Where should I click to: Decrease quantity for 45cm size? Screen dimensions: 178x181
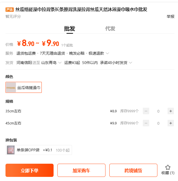click(x=146, y=123)
